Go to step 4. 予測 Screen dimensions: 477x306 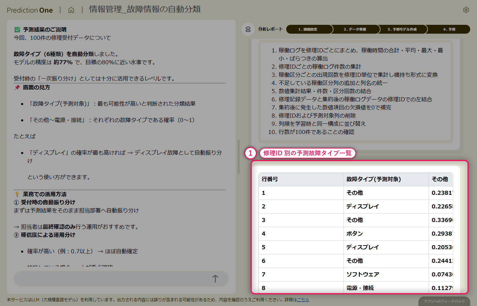(x=449, y=29)
